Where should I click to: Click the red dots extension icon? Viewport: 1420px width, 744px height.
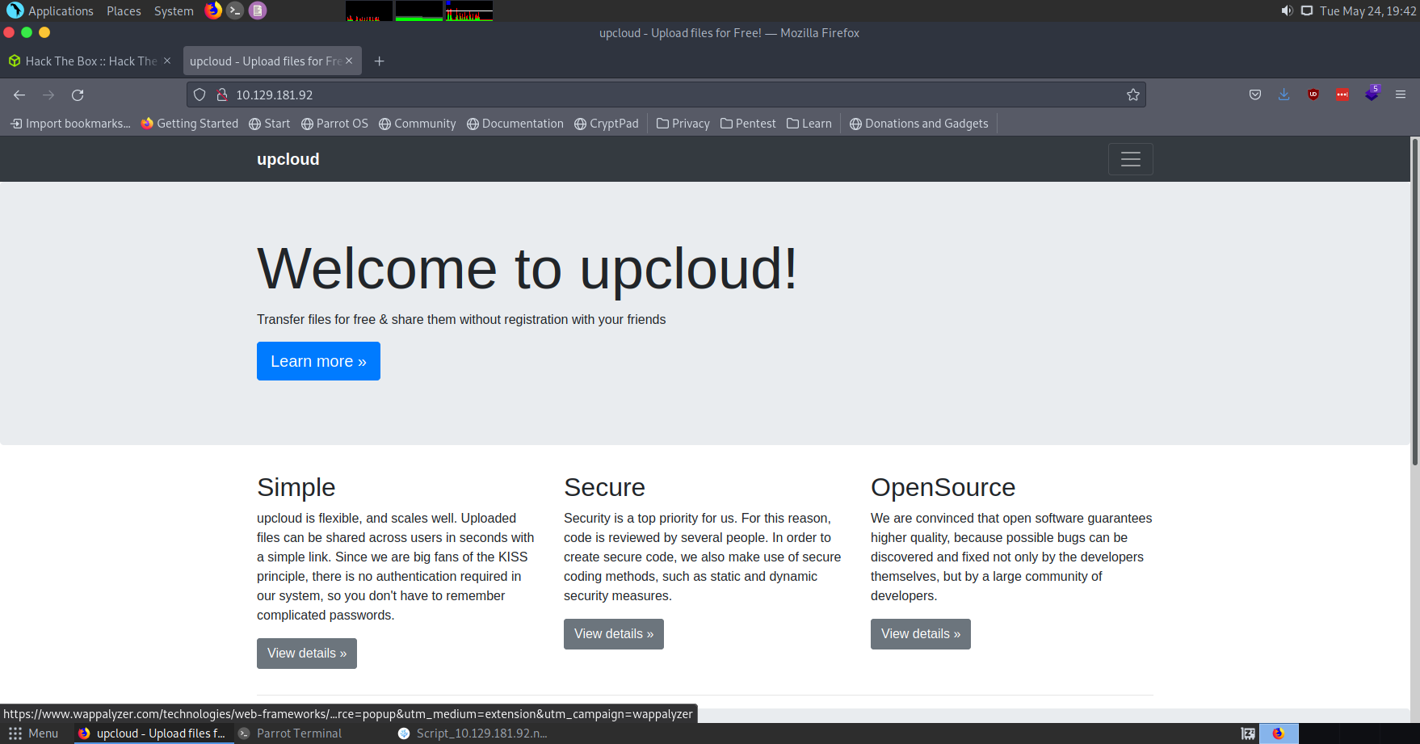tap(1342, 95)
